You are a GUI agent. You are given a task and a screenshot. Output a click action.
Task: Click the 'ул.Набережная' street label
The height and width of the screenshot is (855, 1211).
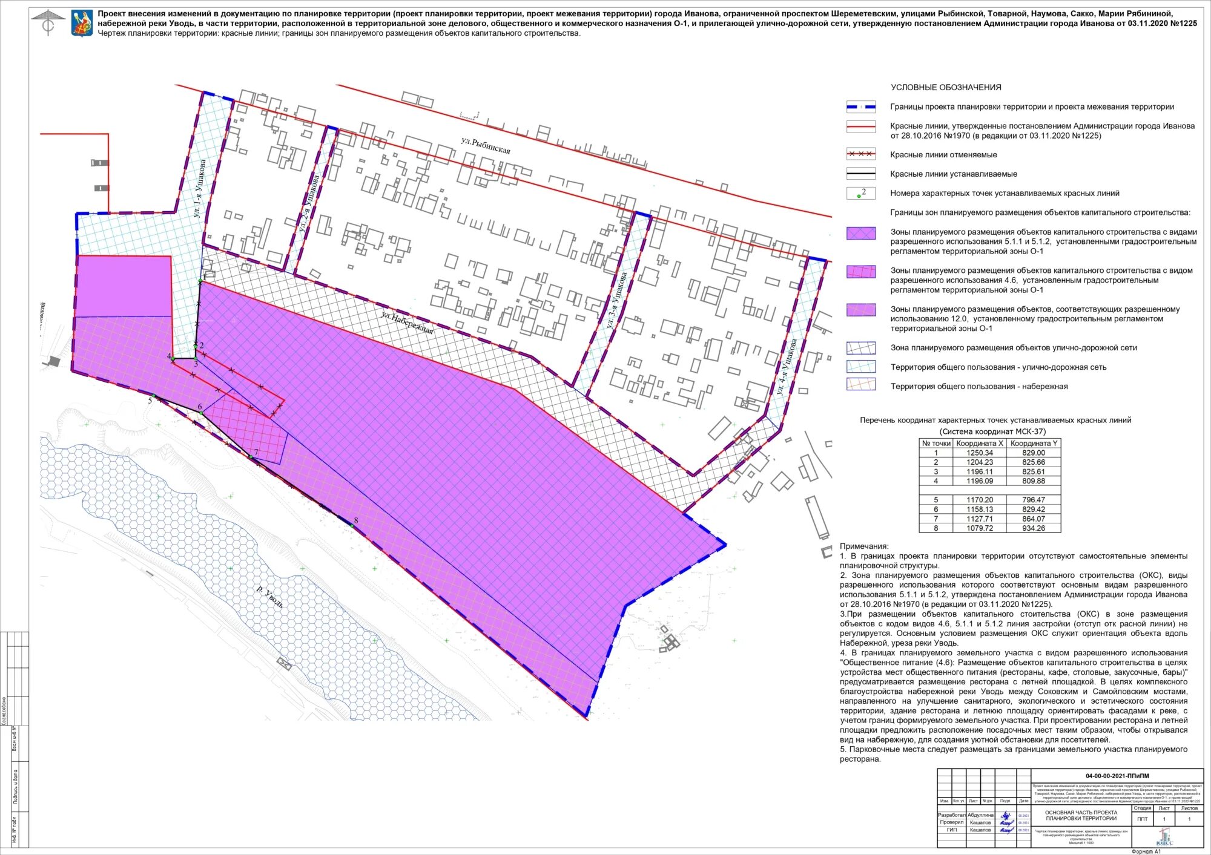[407, 322]
